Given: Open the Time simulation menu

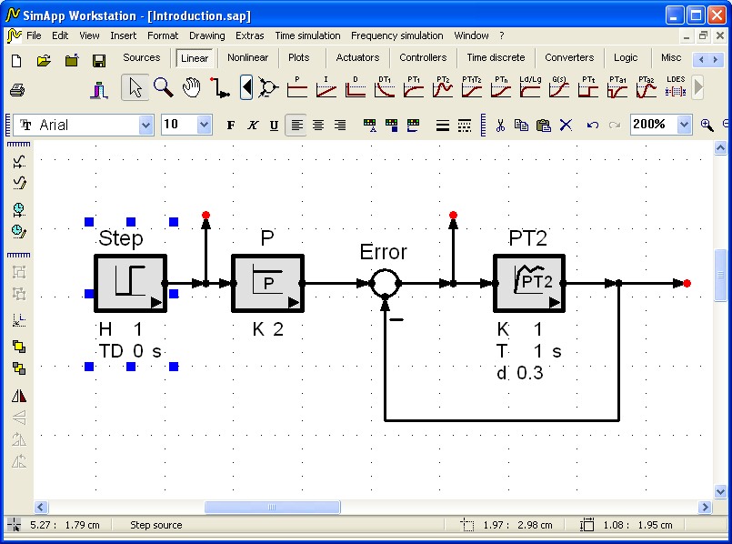Looking at the screenshot, I should [307, 35].
